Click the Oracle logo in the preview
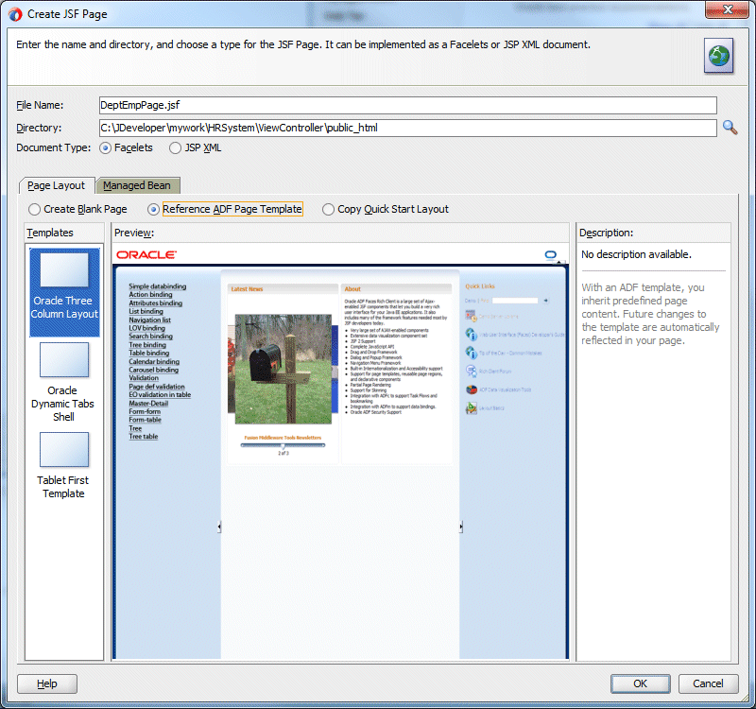756x709 pixels. (146, 254)
